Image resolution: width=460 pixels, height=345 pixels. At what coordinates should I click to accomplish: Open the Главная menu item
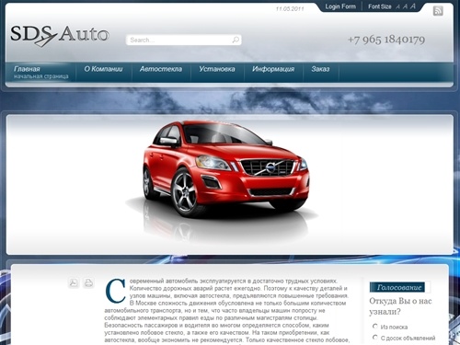click(40, 73)
